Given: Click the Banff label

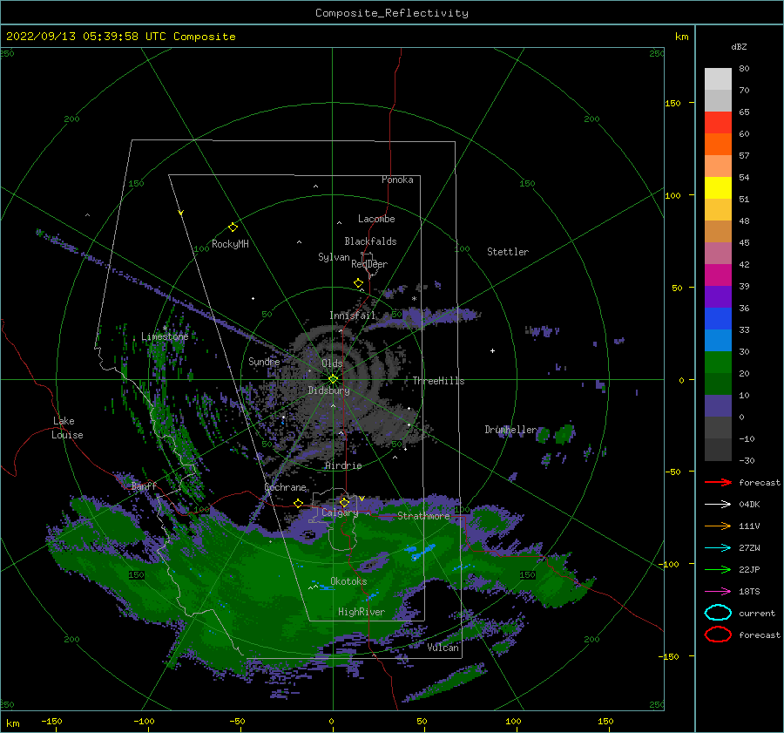Looking at the screenshot, I should coord(144,486).
